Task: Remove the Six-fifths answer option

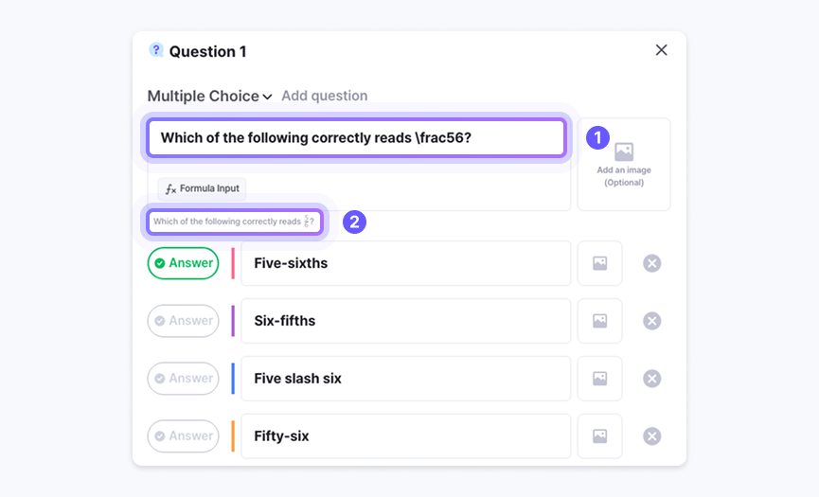Action: click(651, 321)
